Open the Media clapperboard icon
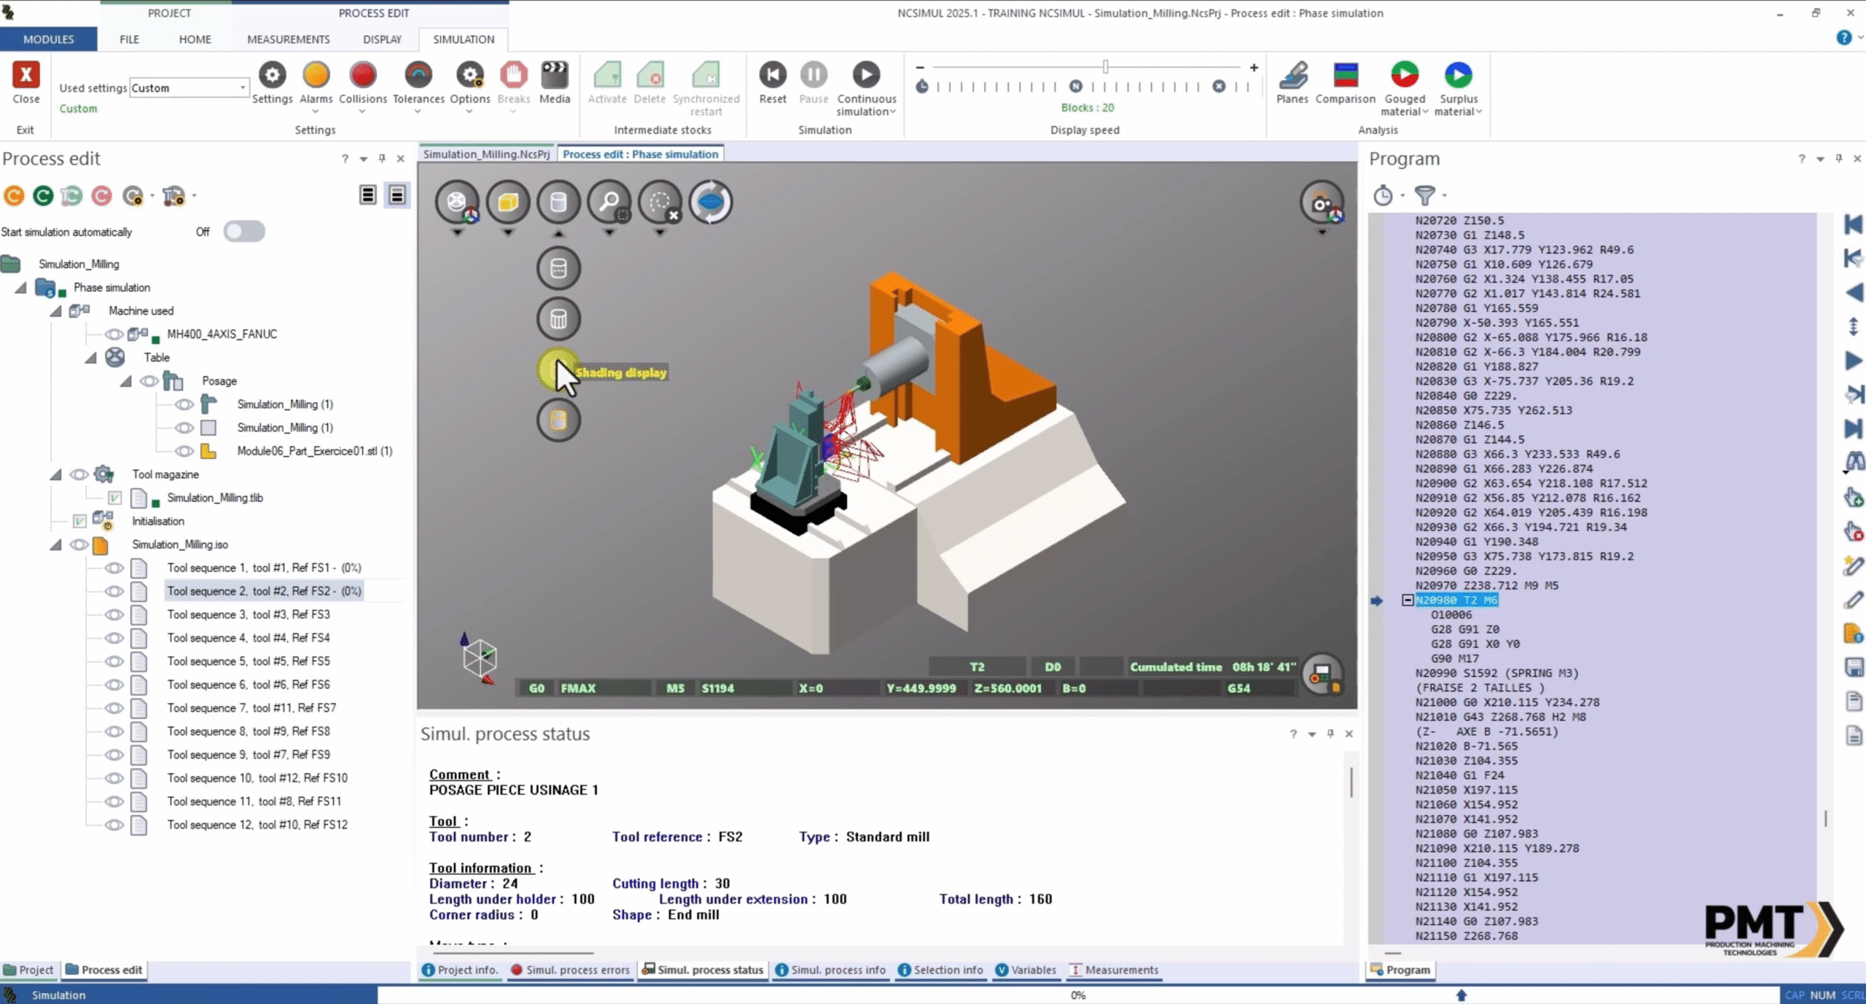 click(555, 74)
